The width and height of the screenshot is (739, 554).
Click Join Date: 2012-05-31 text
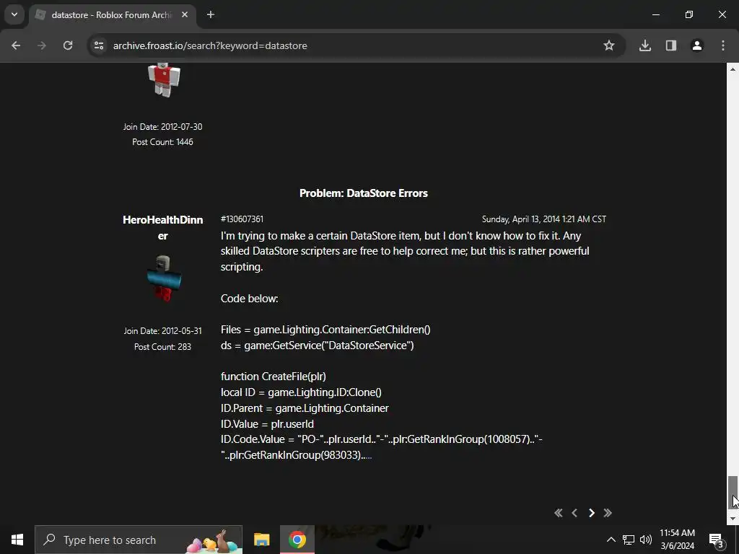click(x=162, y=330)
